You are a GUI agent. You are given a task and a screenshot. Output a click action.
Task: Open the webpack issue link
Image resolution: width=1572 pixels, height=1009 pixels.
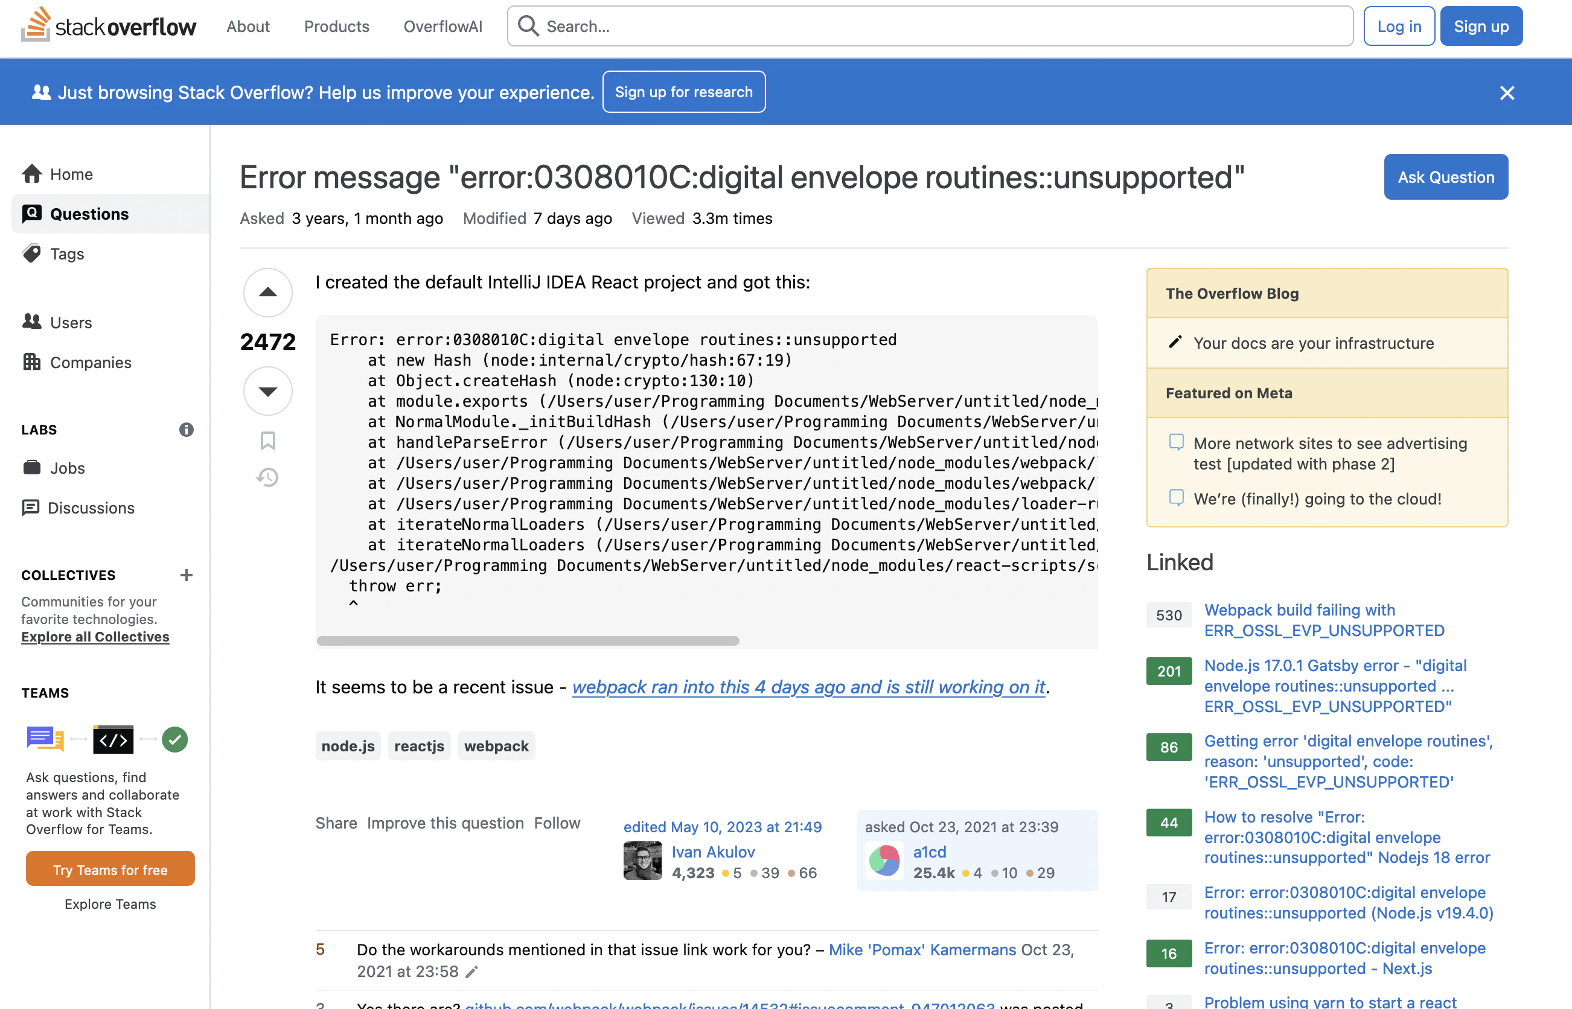pyautogui.click(x=808, y=687)
